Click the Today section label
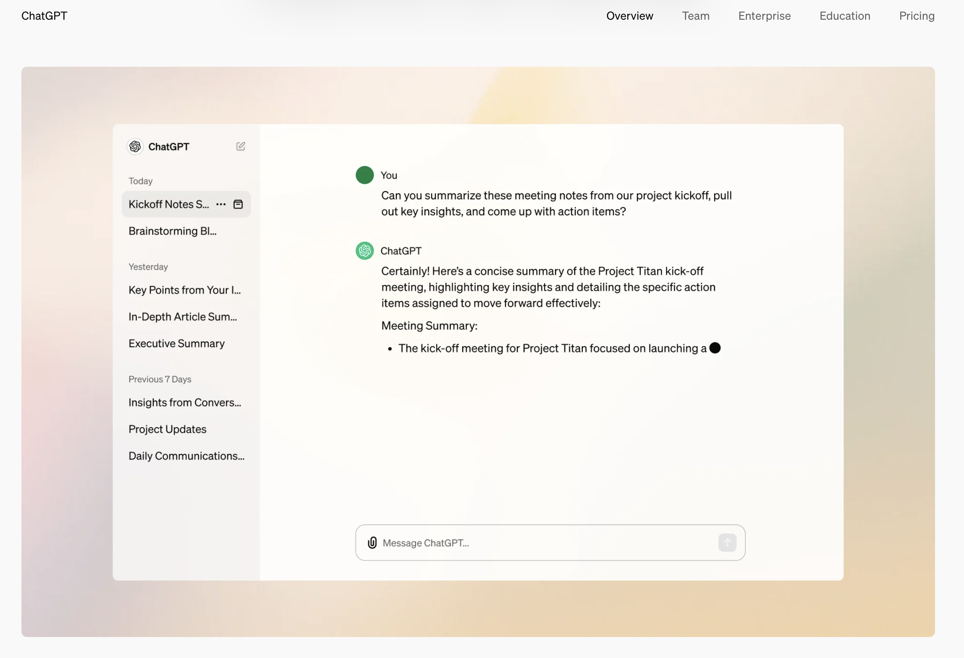 click(x=140, y=181)
